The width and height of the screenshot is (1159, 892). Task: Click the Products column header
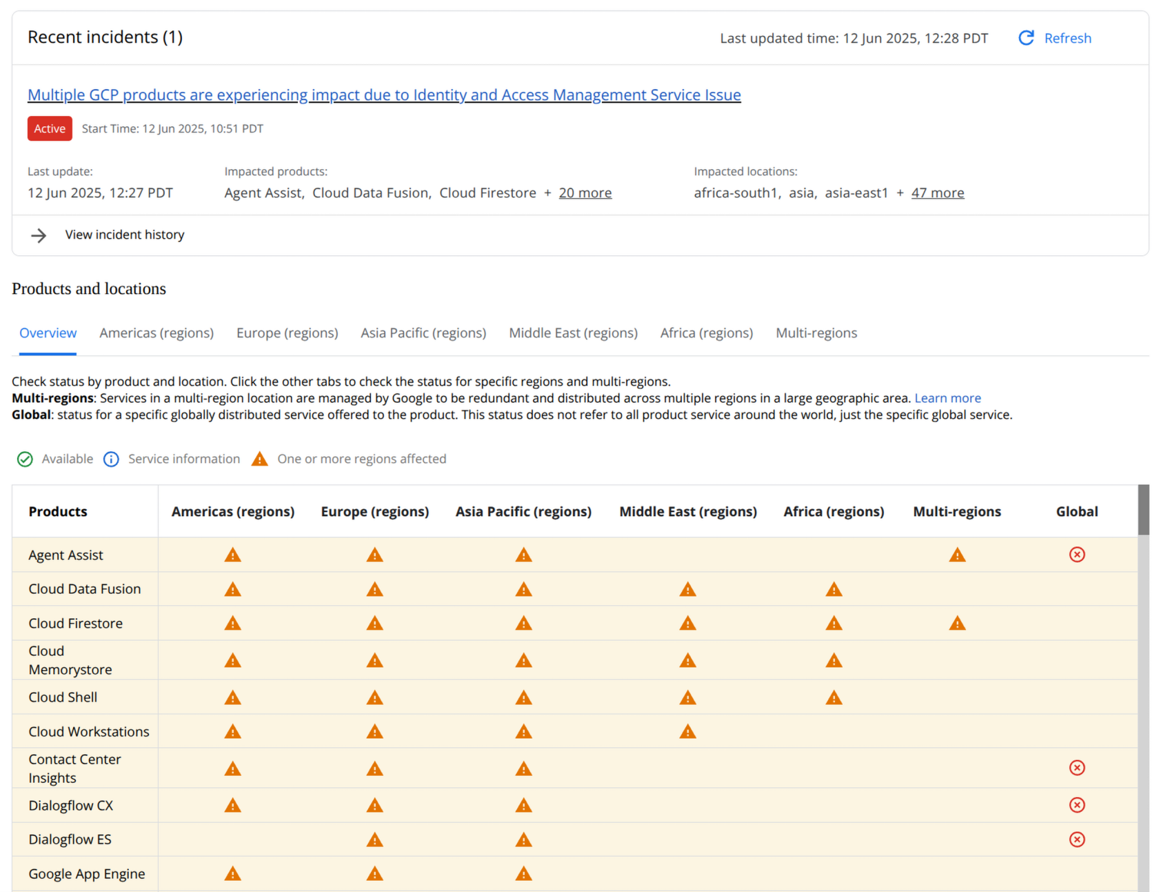point(58,512)
